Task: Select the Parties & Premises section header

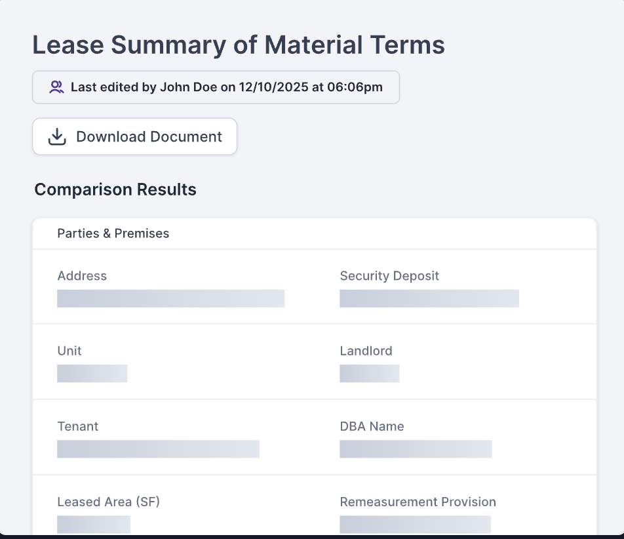Action: [x=113, y=233]
